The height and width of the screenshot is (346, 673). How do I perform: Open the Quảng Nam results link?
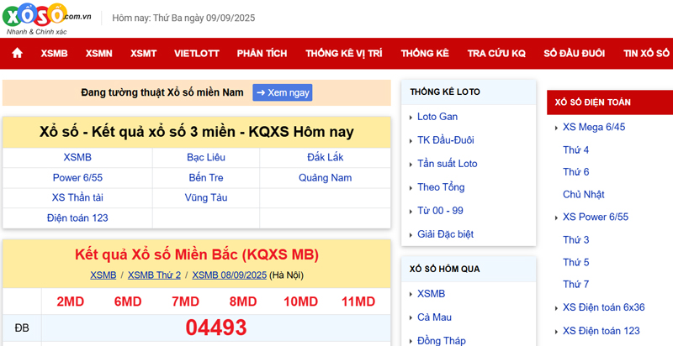pos(326,178)
